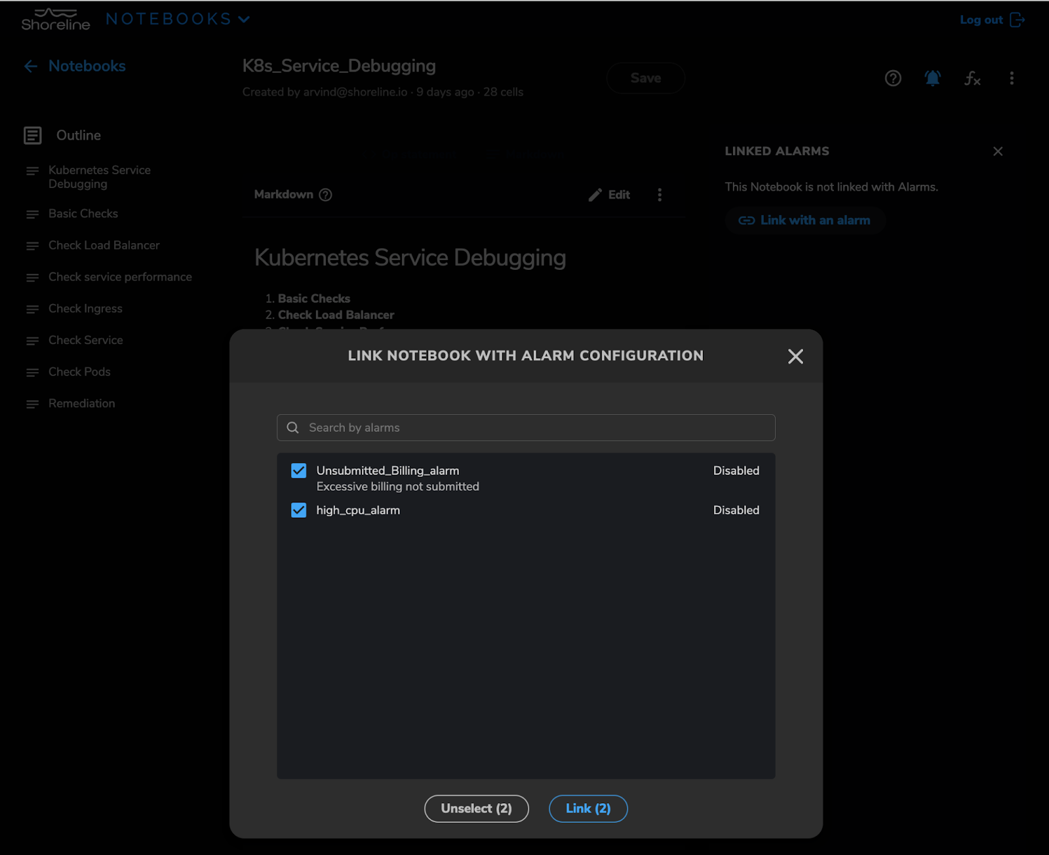Open the Notebooks dropdown chevron in header
The width and height of the screenshot is (1049, 855).
[244, 19]
